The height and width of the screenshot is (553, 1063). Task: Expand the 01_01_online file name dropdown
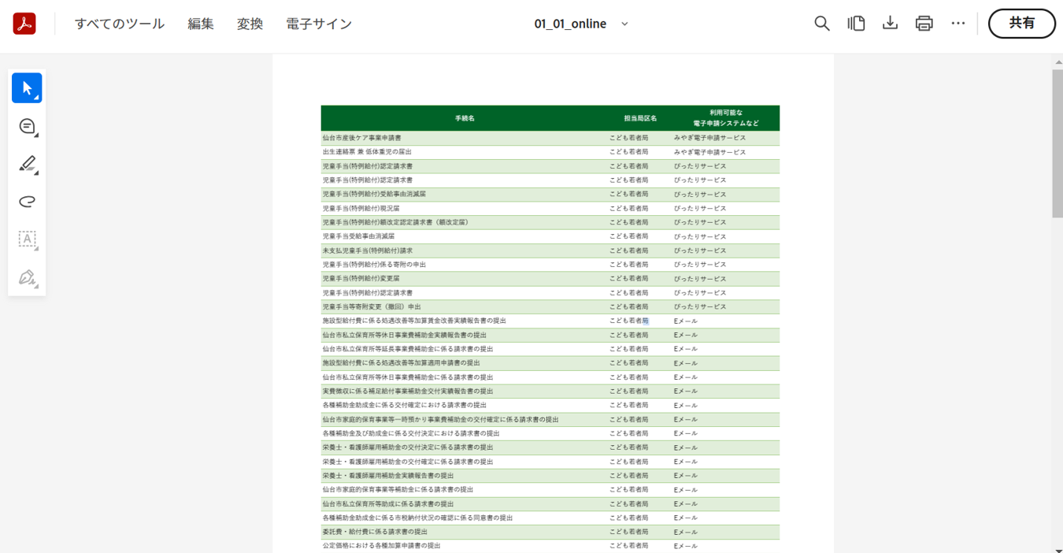(624, 24)
